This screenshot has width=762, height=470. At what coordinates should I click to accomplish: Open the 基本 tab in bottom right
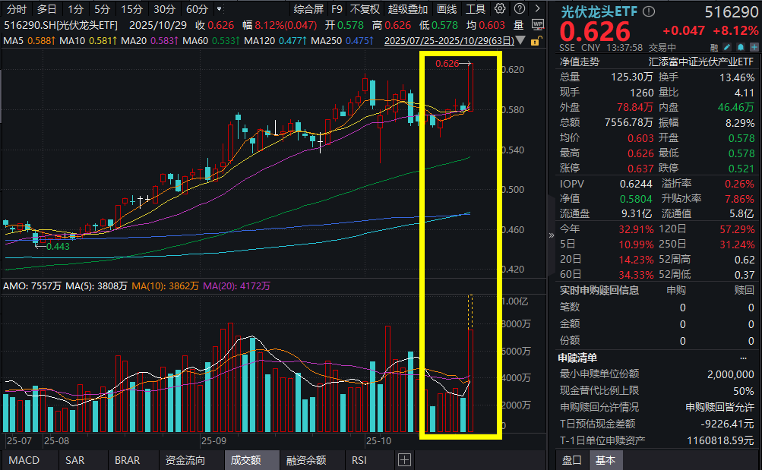(x=605, y=460)
